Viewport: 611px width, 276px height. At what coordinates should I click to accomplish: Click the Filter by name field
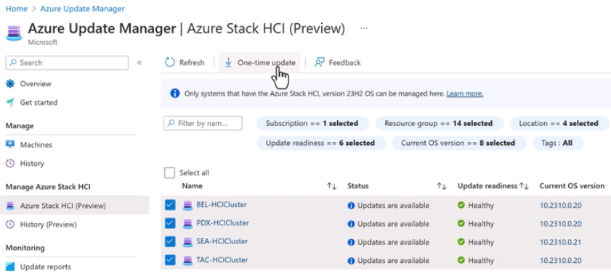203,123
